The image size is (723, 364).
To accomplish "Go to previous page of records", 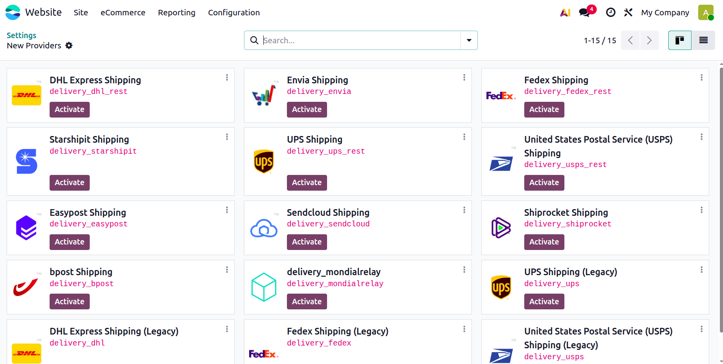I will pos(631,40).
